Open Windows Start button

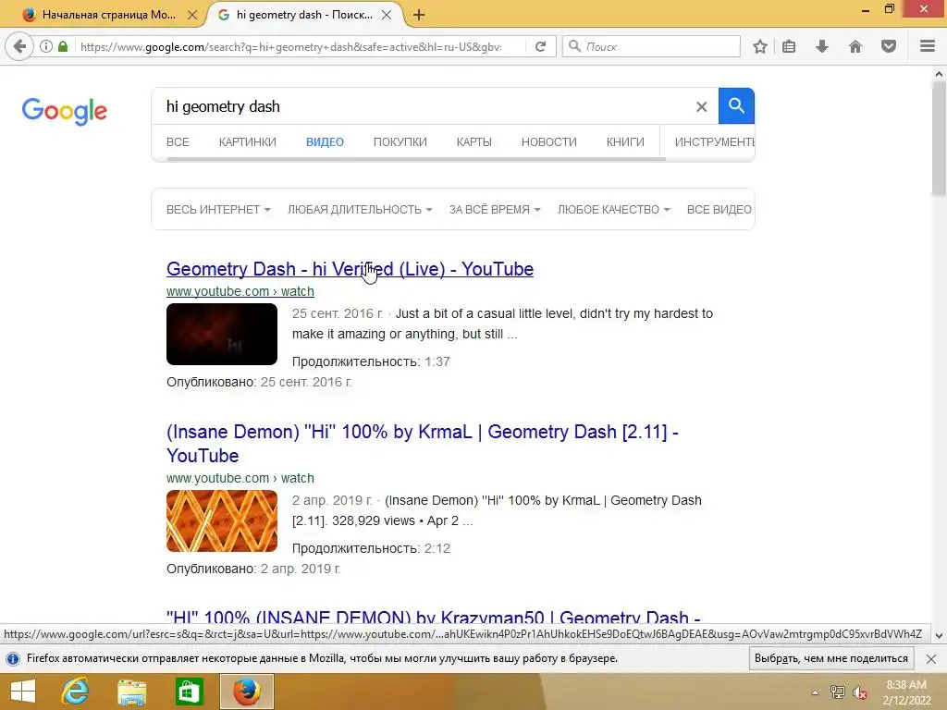point(23,692)
